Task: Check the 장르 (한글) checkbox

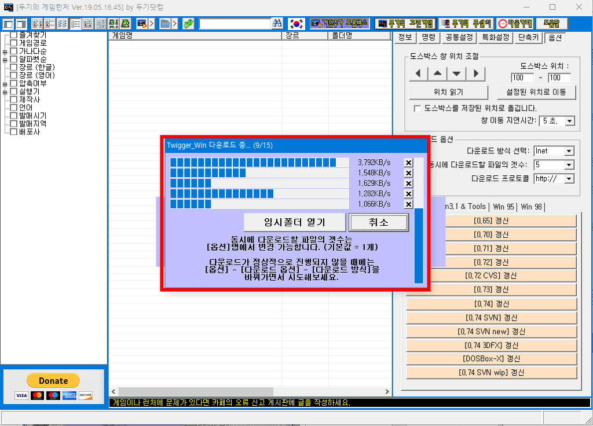Action: [14, 67]
